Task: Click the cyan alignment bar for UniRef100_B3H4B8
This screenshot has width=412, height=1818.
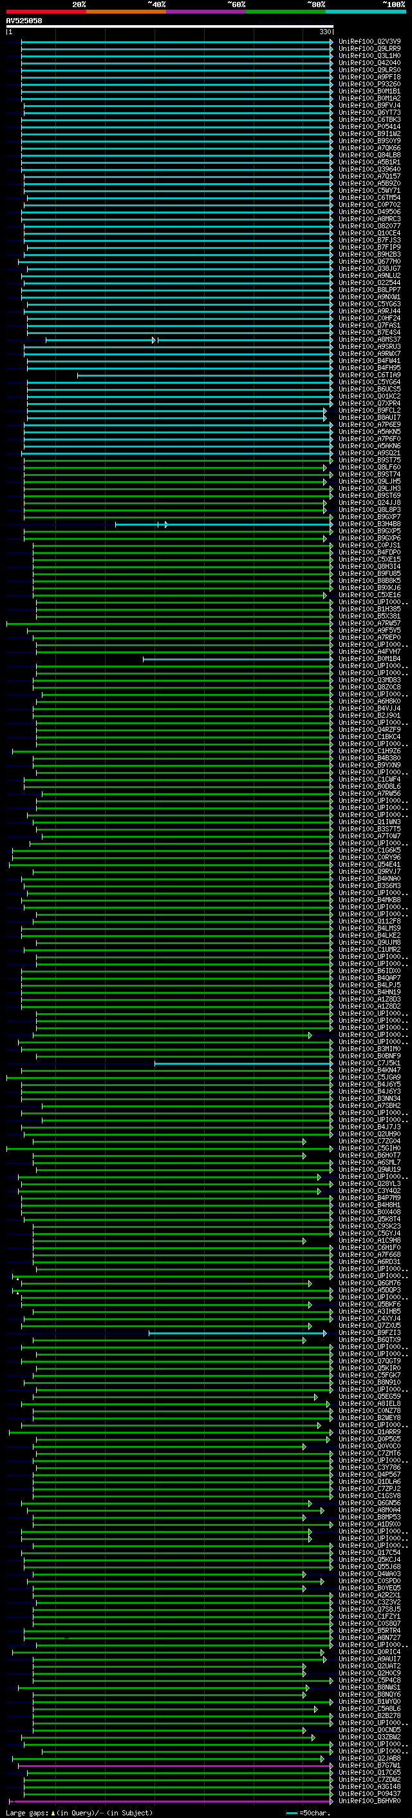Action: tap(224, 524)
